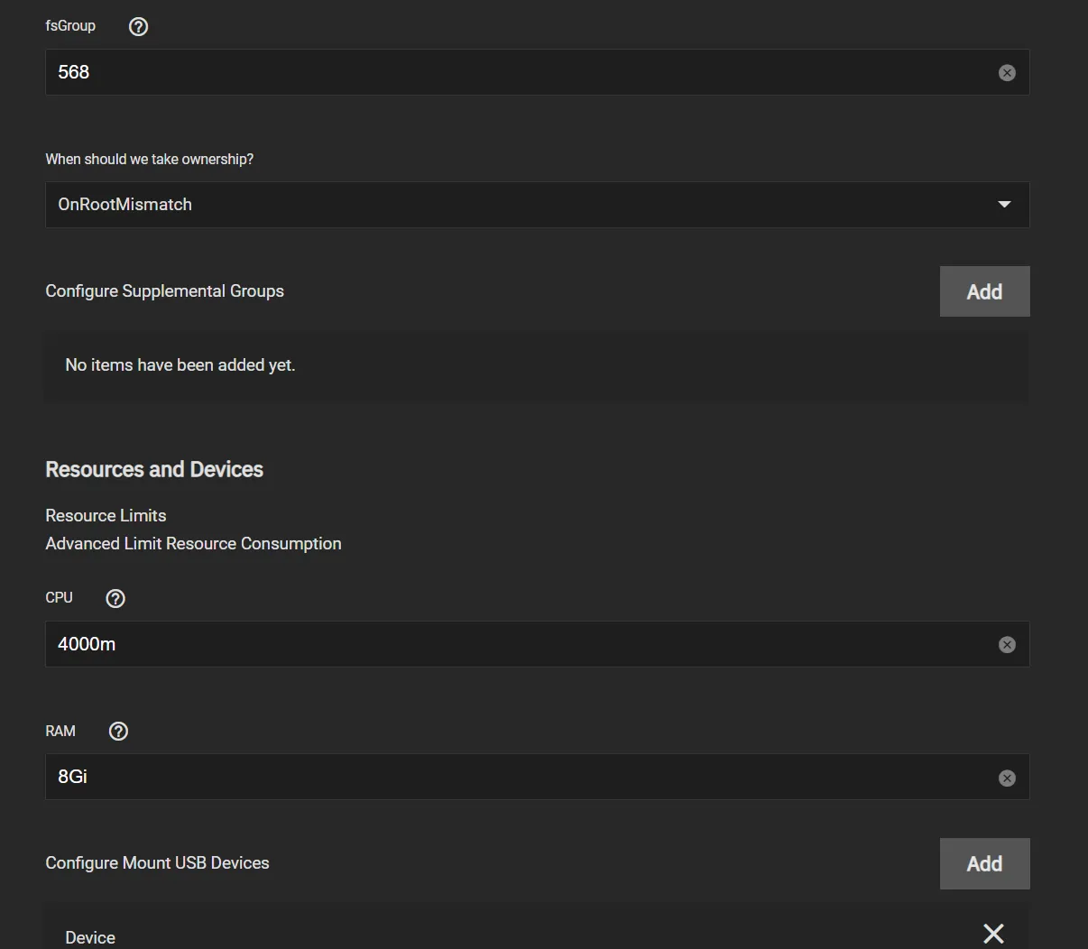Add a Supplemental Group entry

tap(984, 290)
